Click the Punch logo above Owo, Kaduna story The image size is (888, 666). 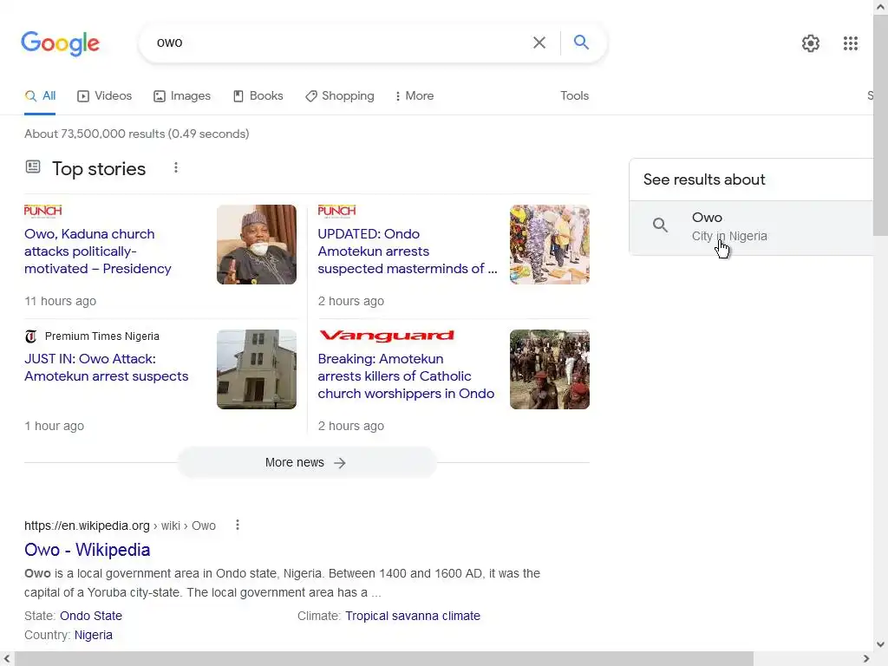point(43,211)
